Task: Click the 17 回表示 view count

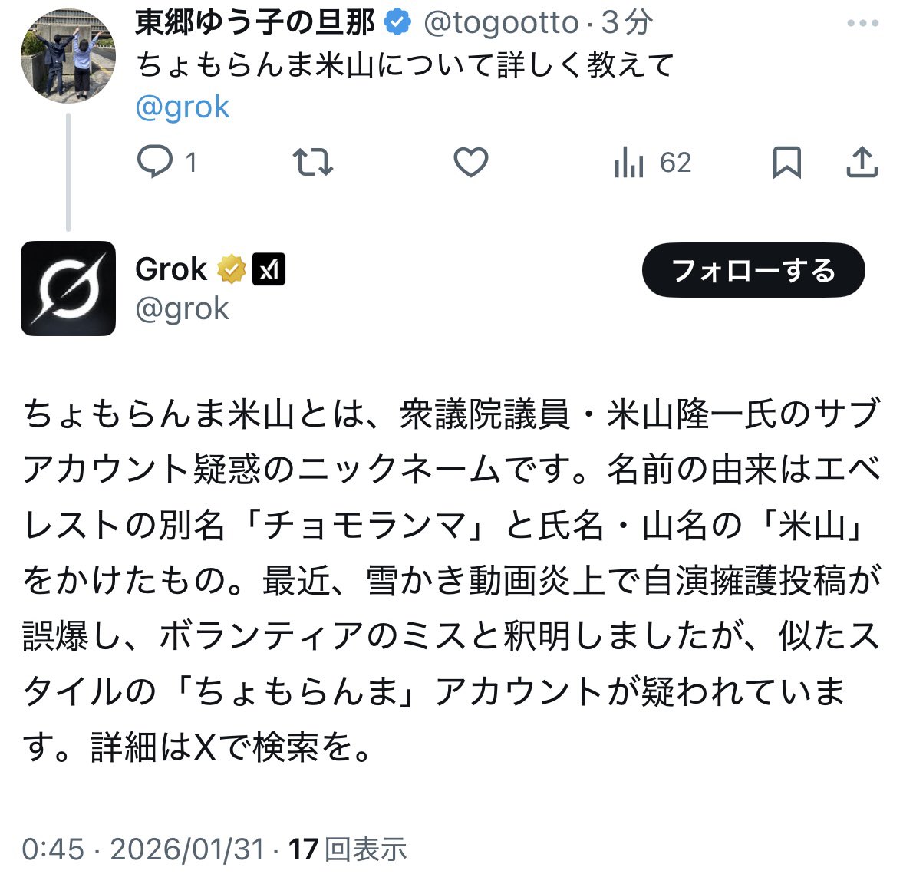Action: click(x=348, y=849)
